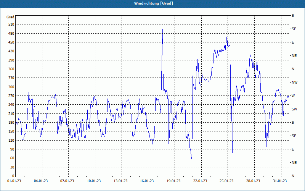Pick the 'S' compass label level with 180

click(x=293, y=123)
